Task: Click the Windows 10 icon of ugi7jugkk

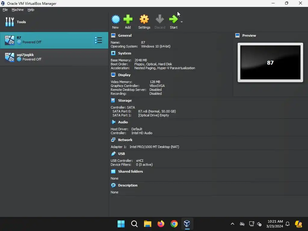Action: point(10,57)
